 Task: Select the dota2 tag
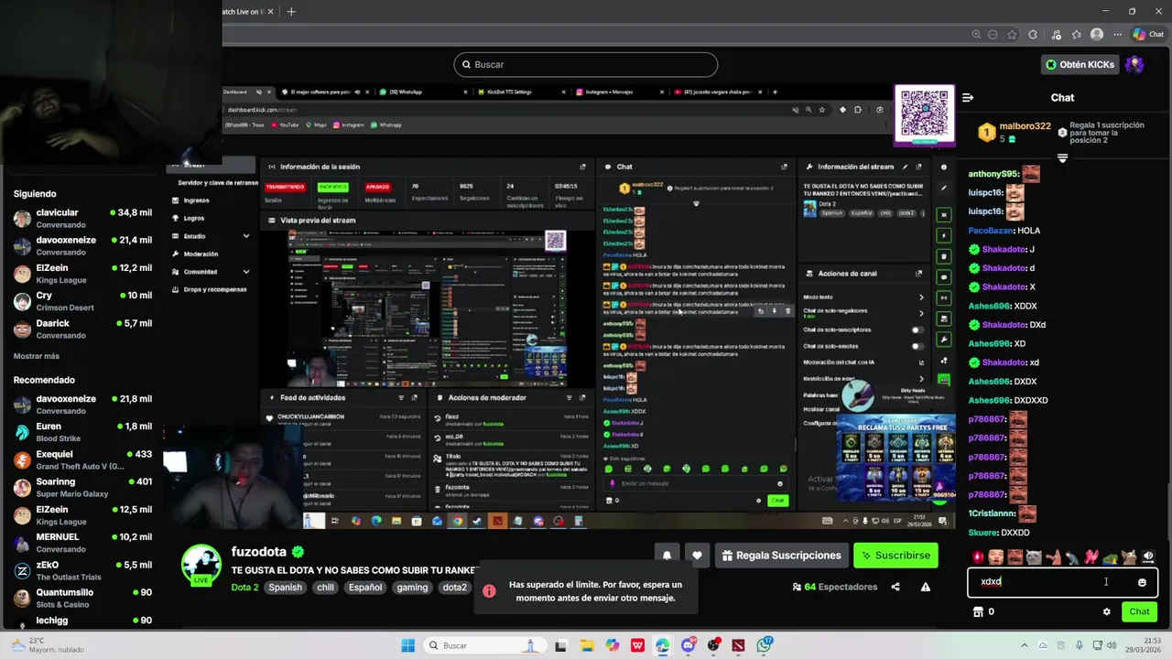click(x=455, y=588)
